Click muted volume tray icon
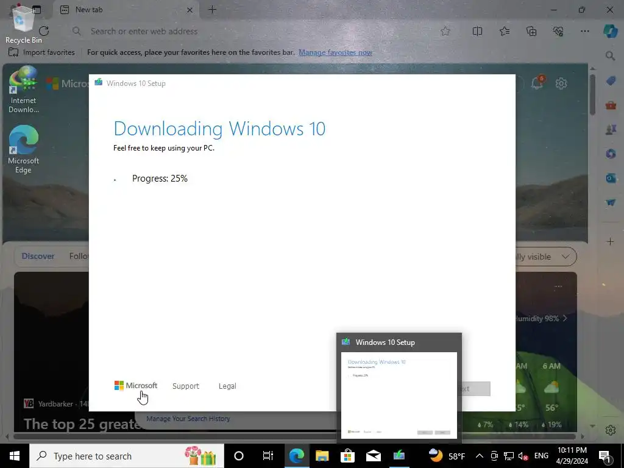This screenshot has height=468, width=624. point(523,456)
